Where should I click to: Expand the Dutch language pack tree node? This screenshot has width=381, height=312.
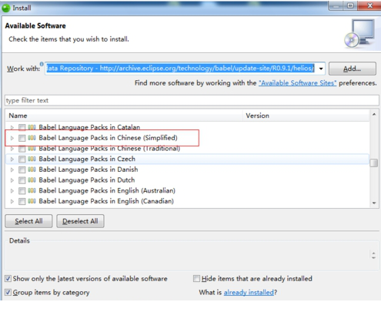(x=12, y=180)
